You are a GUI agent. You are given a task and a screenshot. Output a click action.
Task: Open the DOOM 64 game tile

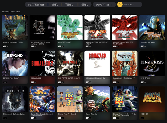point(152,99)
